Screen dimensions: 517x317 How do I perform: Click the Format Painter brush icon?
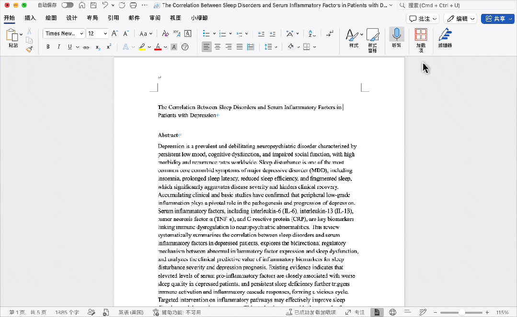[30, 49]
